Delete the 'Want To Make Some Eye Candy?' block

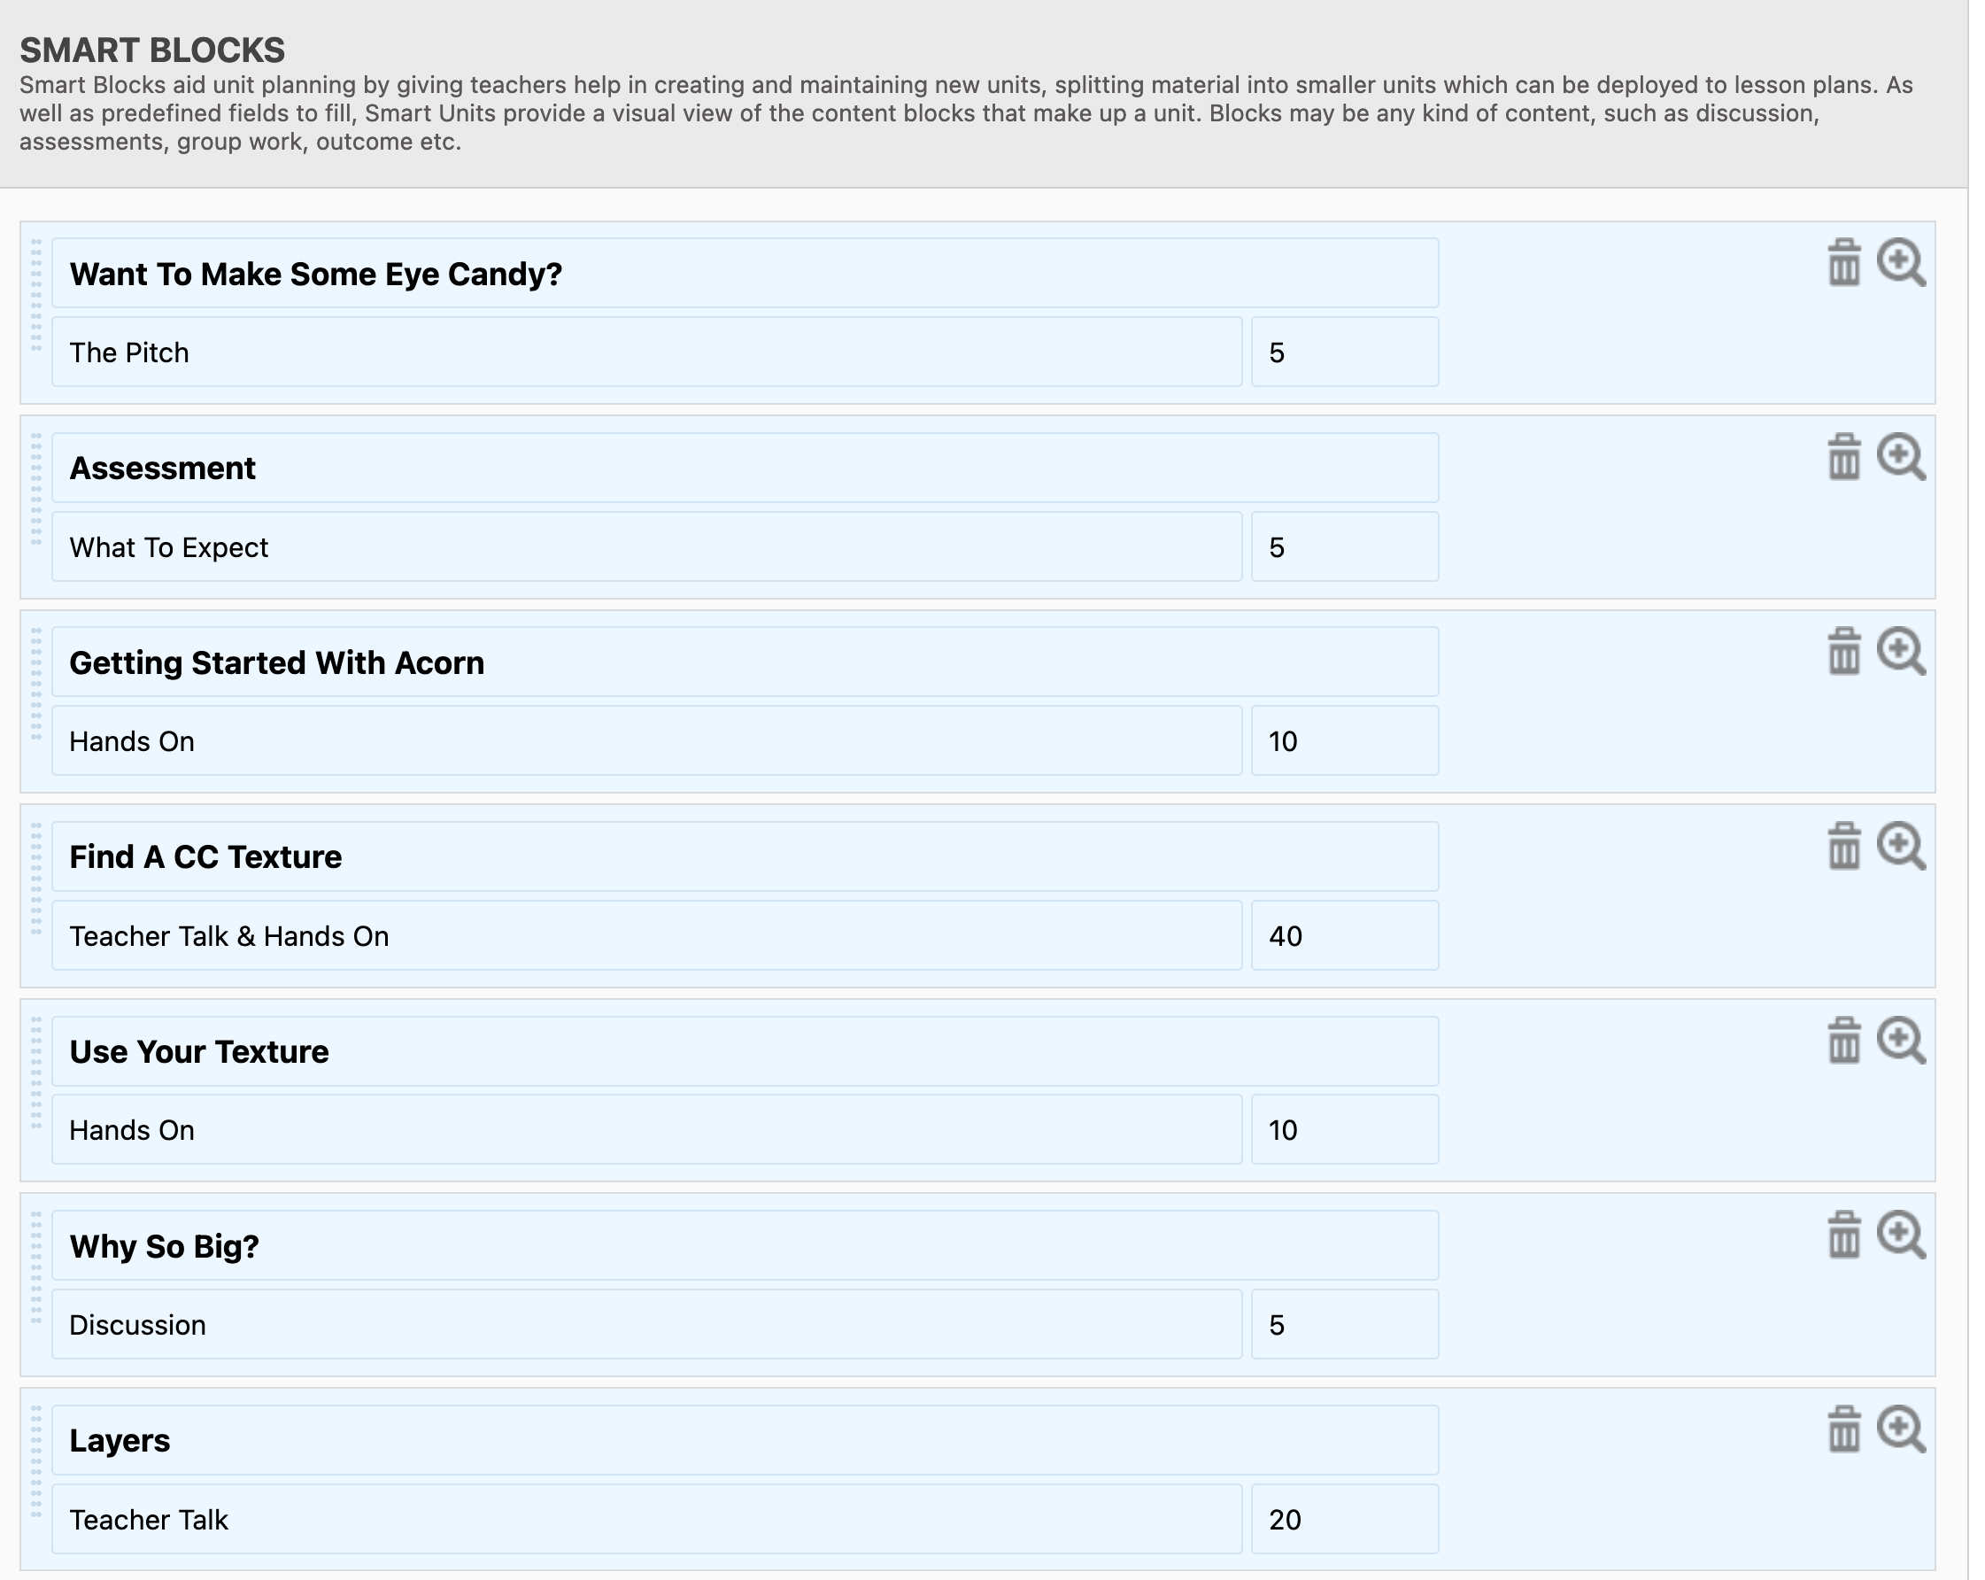[1843, 263]
